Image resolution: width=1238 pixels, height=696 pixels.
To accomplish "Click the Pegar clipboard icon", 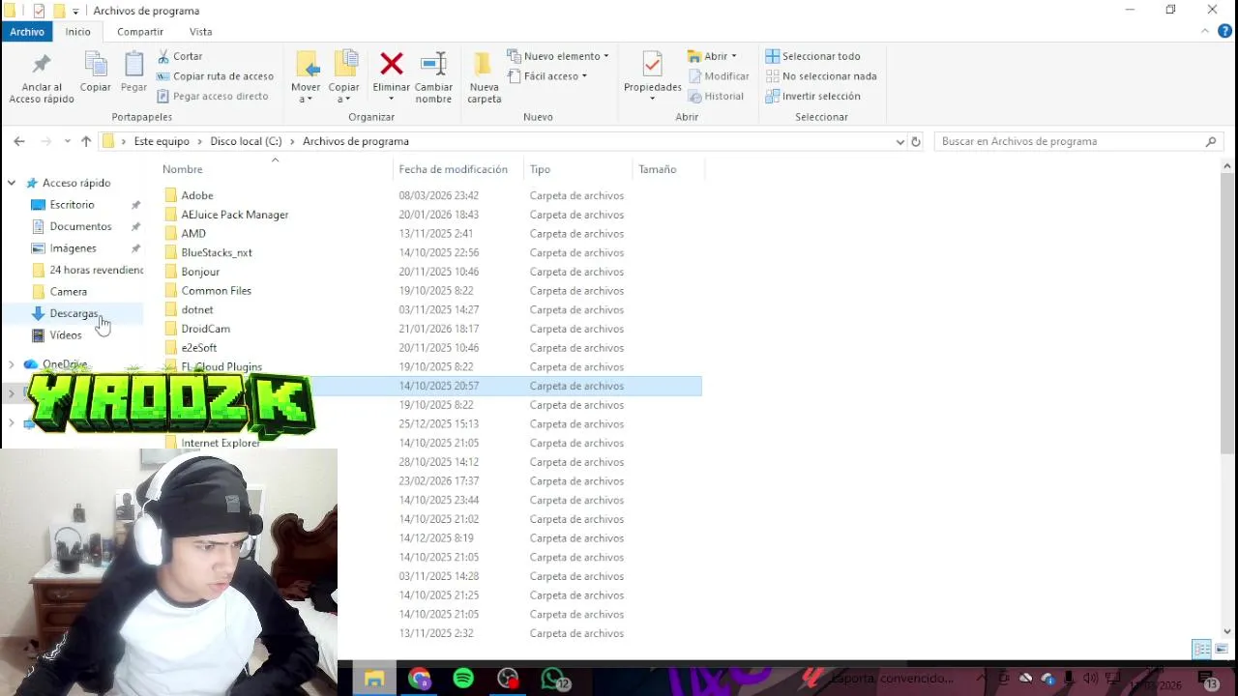I will (x=133, y=65).
